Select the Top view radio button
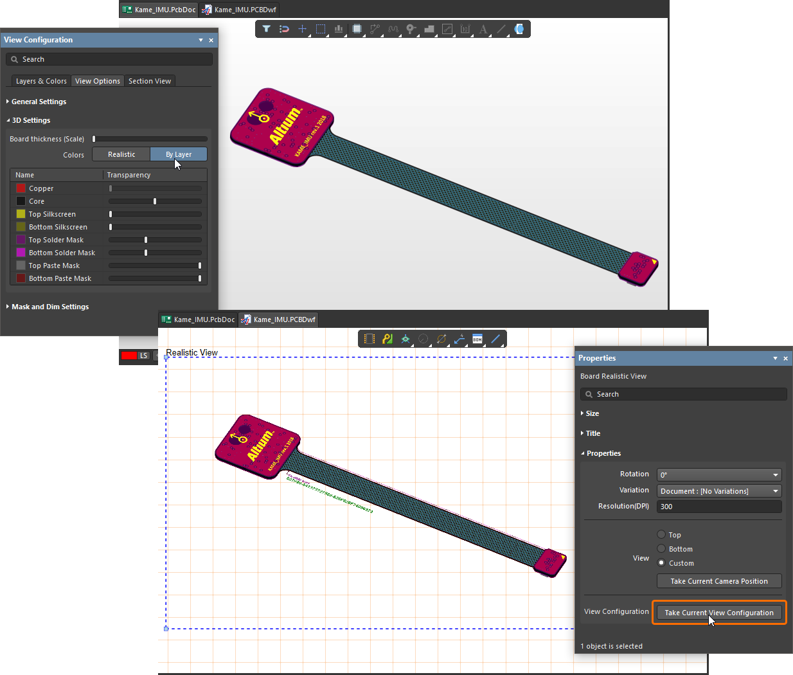 (661, 534)
